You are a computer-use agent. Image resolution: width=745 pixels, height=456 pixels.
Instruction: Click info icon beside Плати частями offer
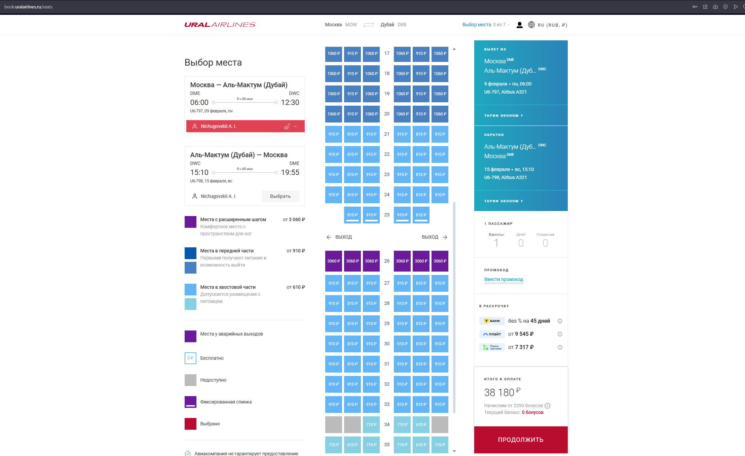coord(560,347)
